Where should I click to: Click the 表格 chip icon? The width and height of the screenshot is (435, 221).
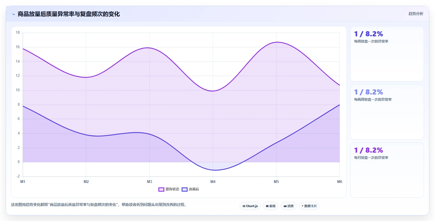tap(267, 206)
